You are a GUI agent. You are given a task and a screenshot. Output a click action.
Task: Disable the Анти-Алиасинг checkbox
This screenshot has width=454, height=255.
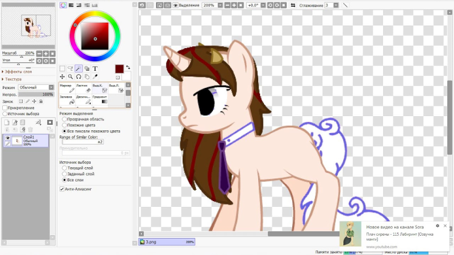[62, 189]
